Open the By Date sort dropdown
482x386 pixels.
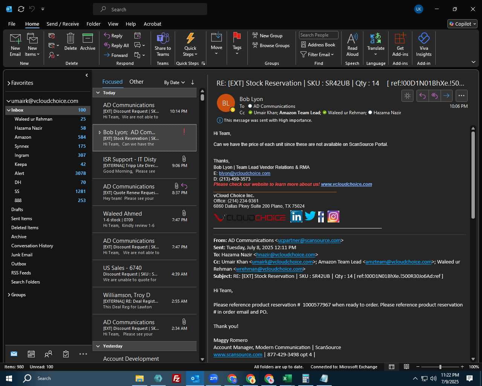coord(174,83)
